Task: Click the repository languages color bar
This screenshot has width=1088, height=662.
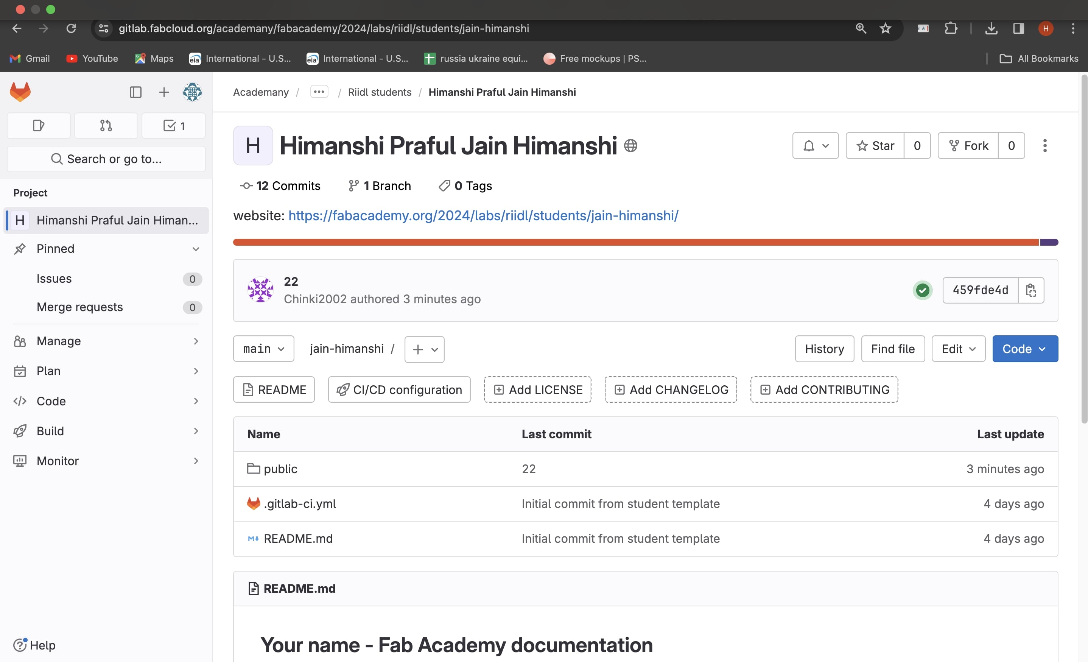Action: click(646, 242)
